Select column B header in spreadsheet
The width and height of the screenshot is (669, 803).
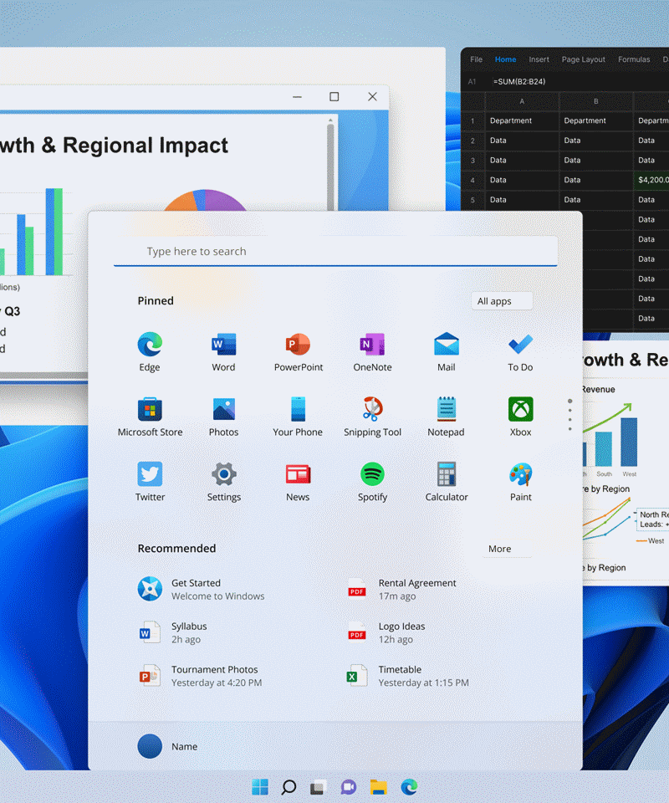[x=596, y=101]
